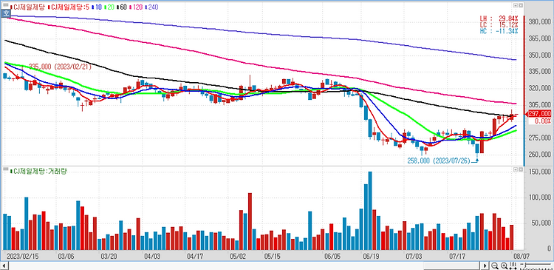The height and width of the screenshot is (270, 554).
Task: Click the LH : 29.84% statistic
Action: 499,18
